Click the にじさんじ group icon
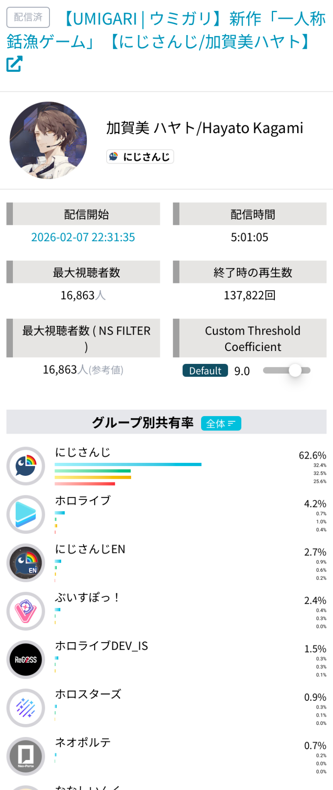Viewport: 333px width, 790px height. pyautogui.click(x=26, y=466)
